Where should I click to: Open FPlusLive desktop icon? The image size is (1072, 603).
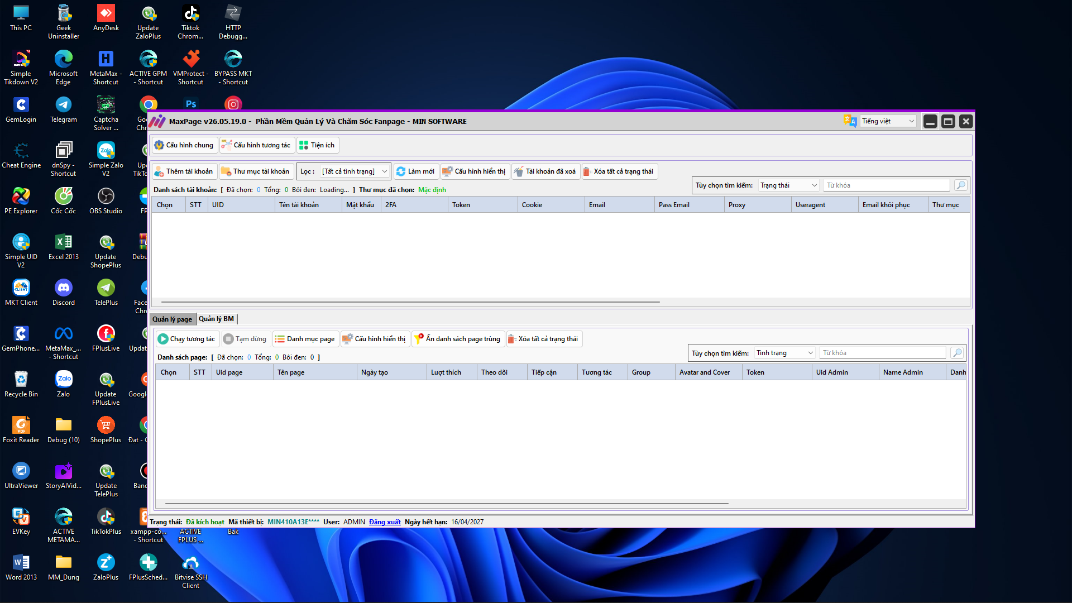pyautogui.click(x=106, y=339)
